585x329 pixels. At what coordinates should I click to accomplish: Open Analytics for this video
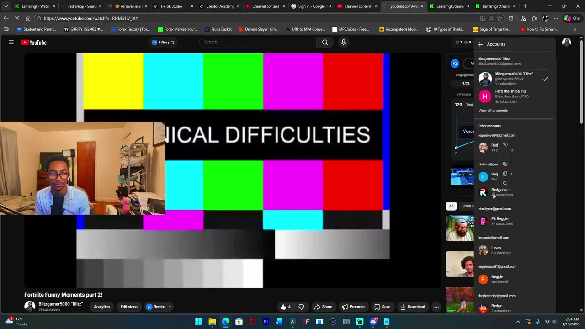click(x=101, y=307)
